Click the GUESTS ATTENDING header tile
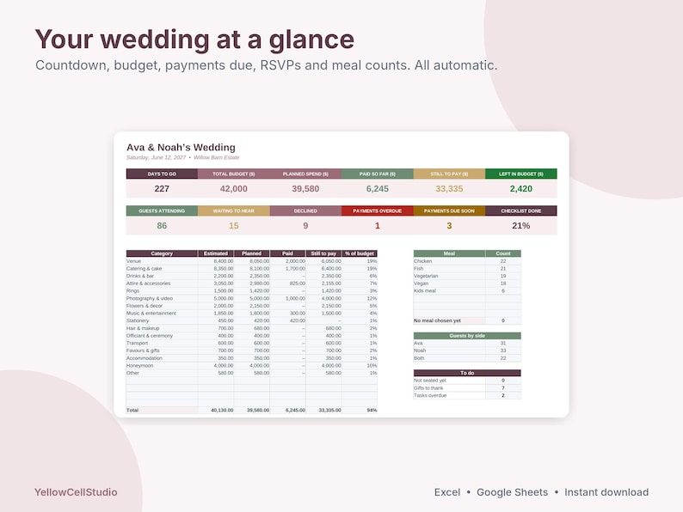Screen dimensions: 683x512 pos(162,211)
